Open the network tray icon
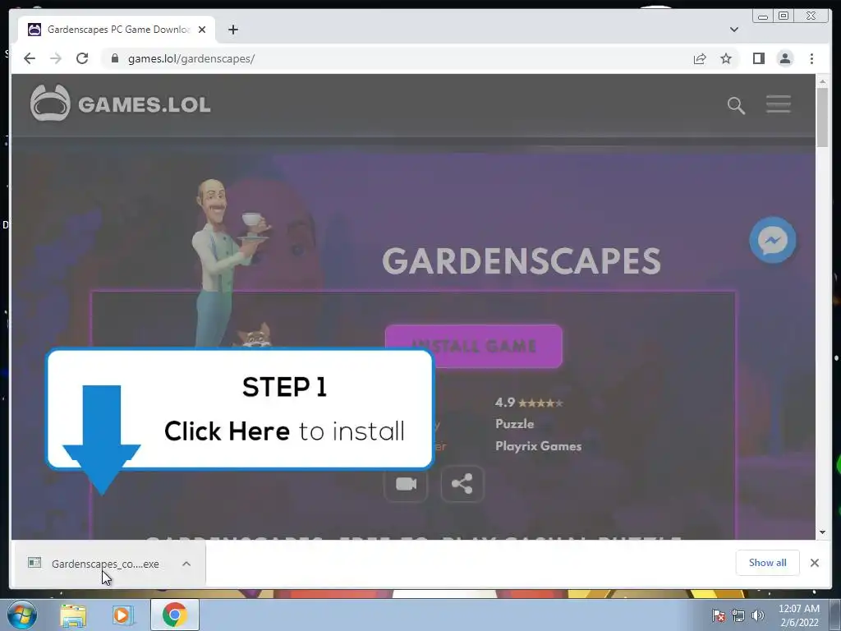The image size is (841, 631). tap(738, 616)
